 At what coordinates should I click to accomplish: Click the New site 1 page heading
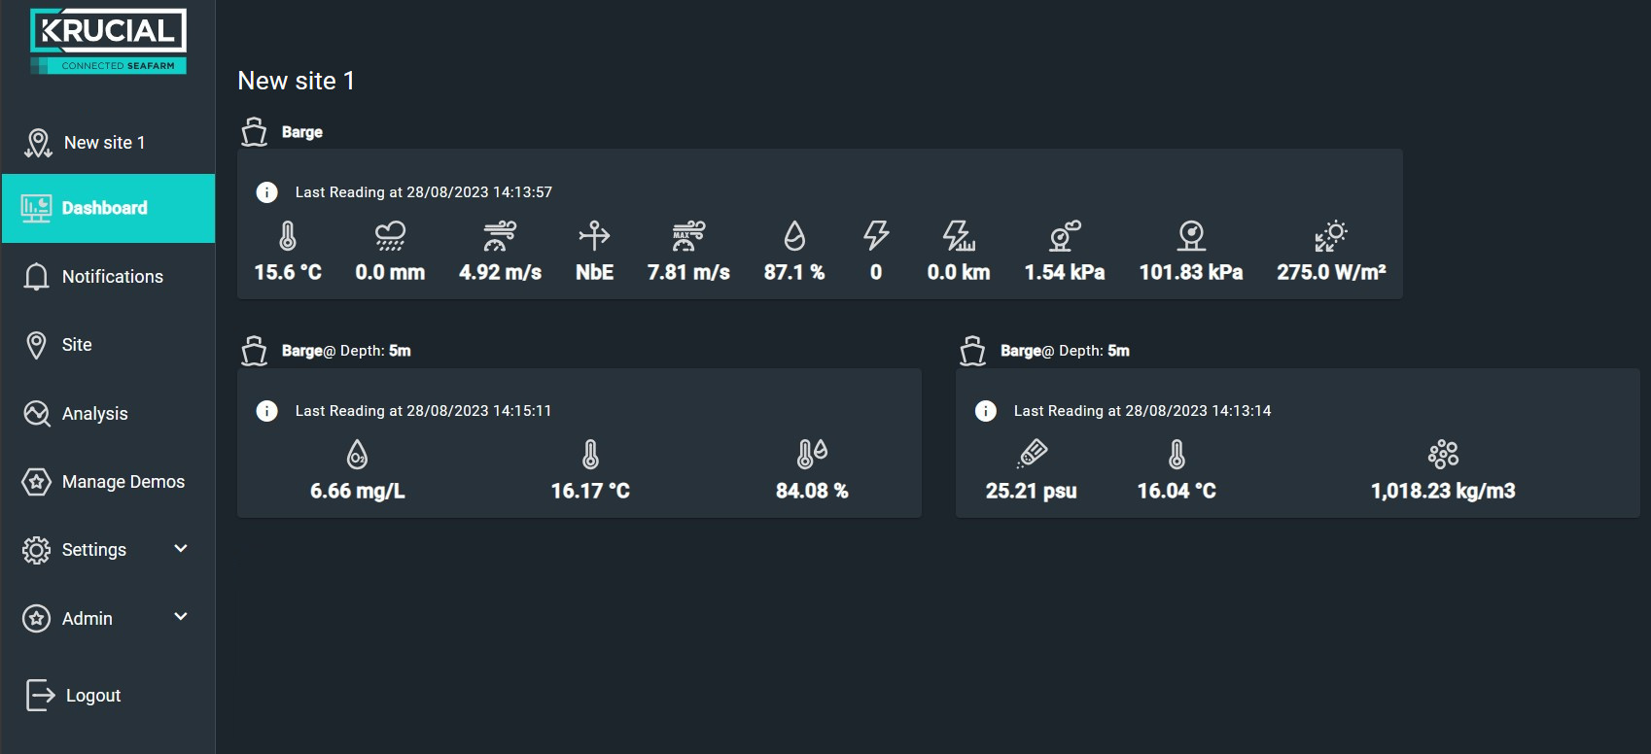tap(297, 81)
